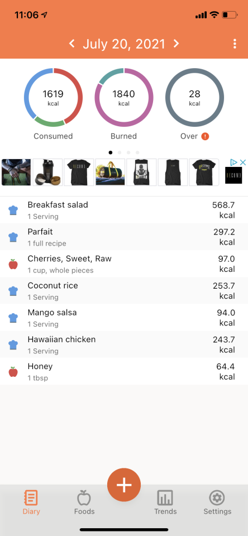Viewport: 248px width, 536px height.
Task: Open the Consumed 1619 kcal ring
Action: [x=53, y=97]
